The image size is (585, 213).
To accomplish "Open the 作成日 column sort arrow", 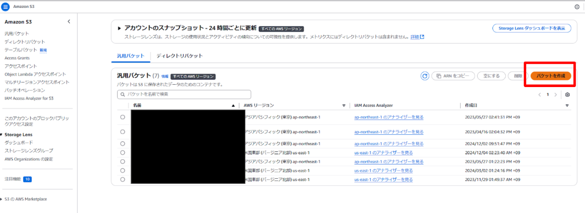I will click(567, 106).
